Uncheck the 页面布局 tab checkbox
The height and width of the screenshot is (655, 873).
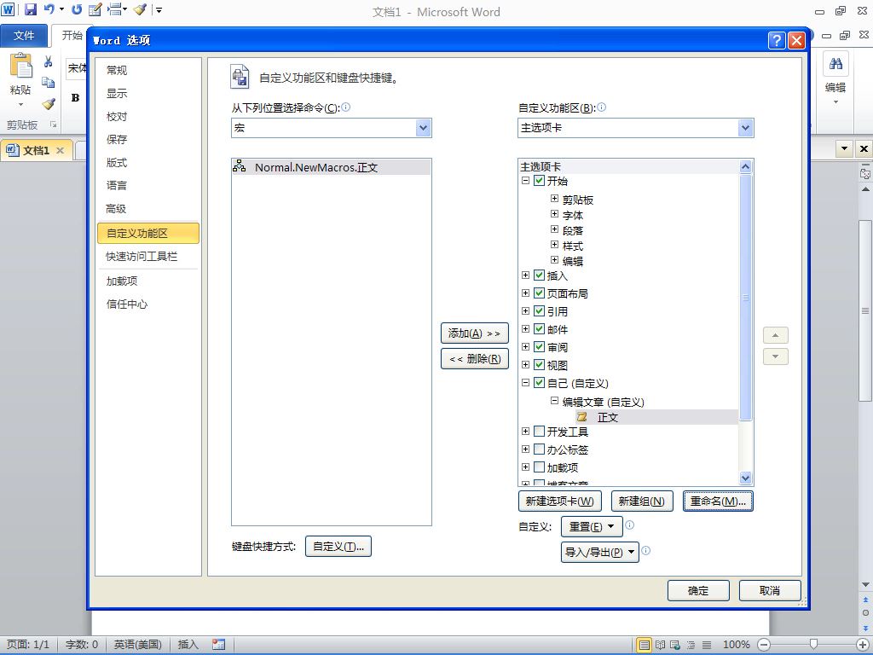539,293
